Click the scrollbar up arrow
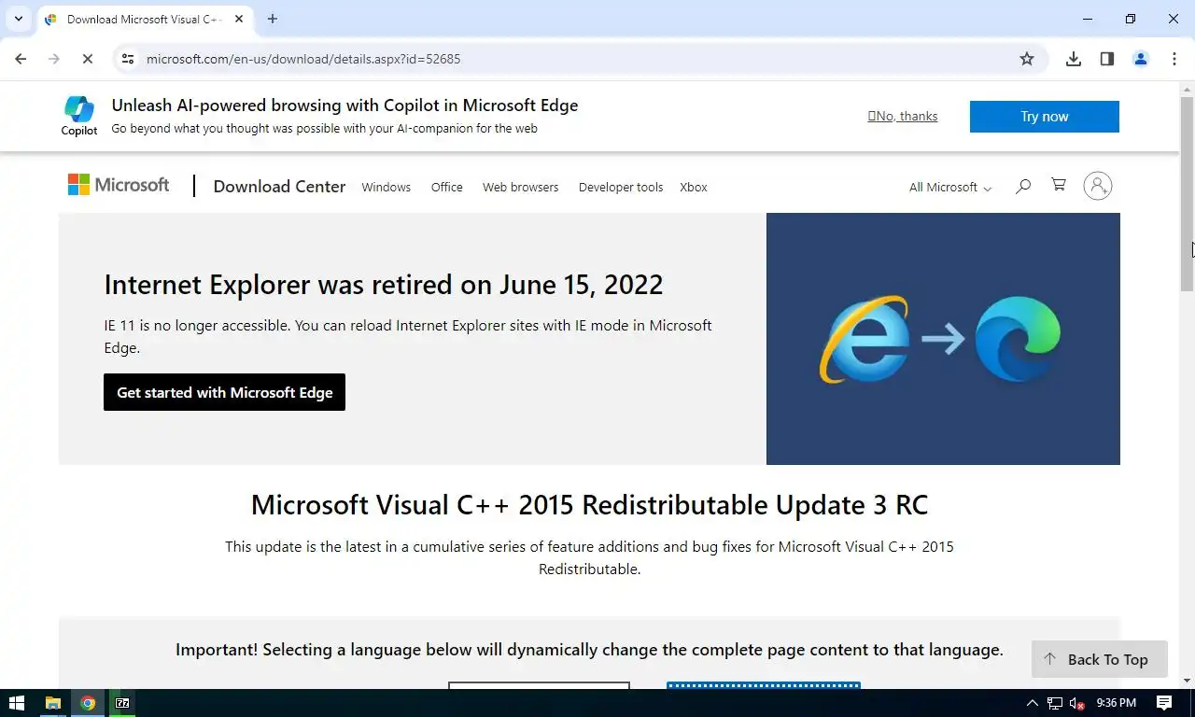The image size is (1195, 717). coord(1188,90)
